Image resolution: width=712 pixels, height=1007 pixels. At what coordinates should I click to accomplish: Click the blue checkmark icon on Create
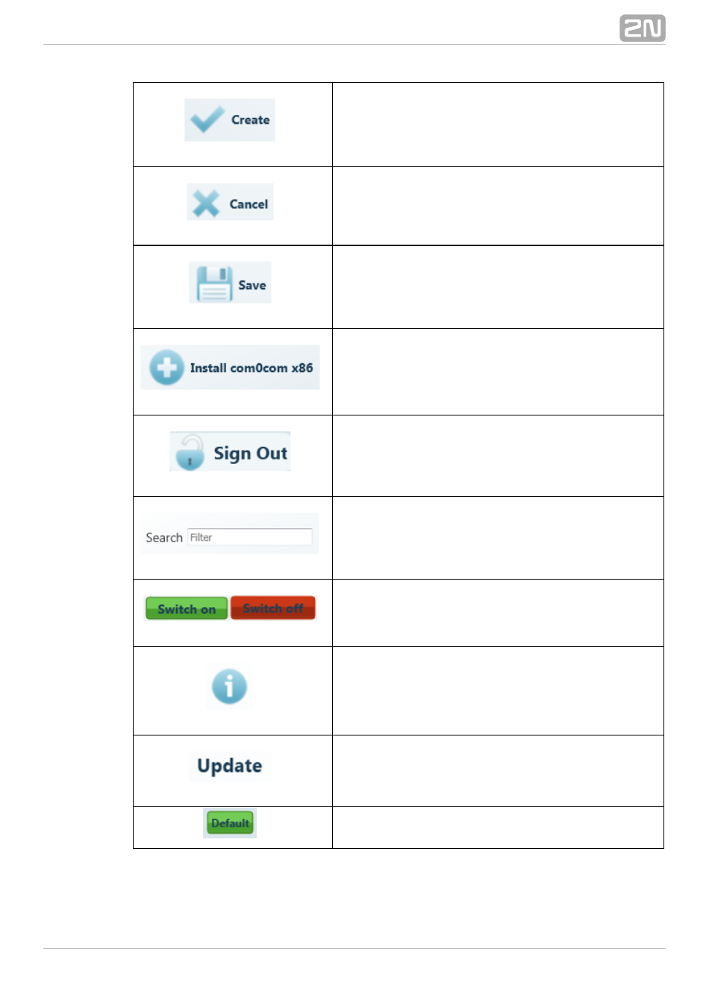click(x=207, y=119)
